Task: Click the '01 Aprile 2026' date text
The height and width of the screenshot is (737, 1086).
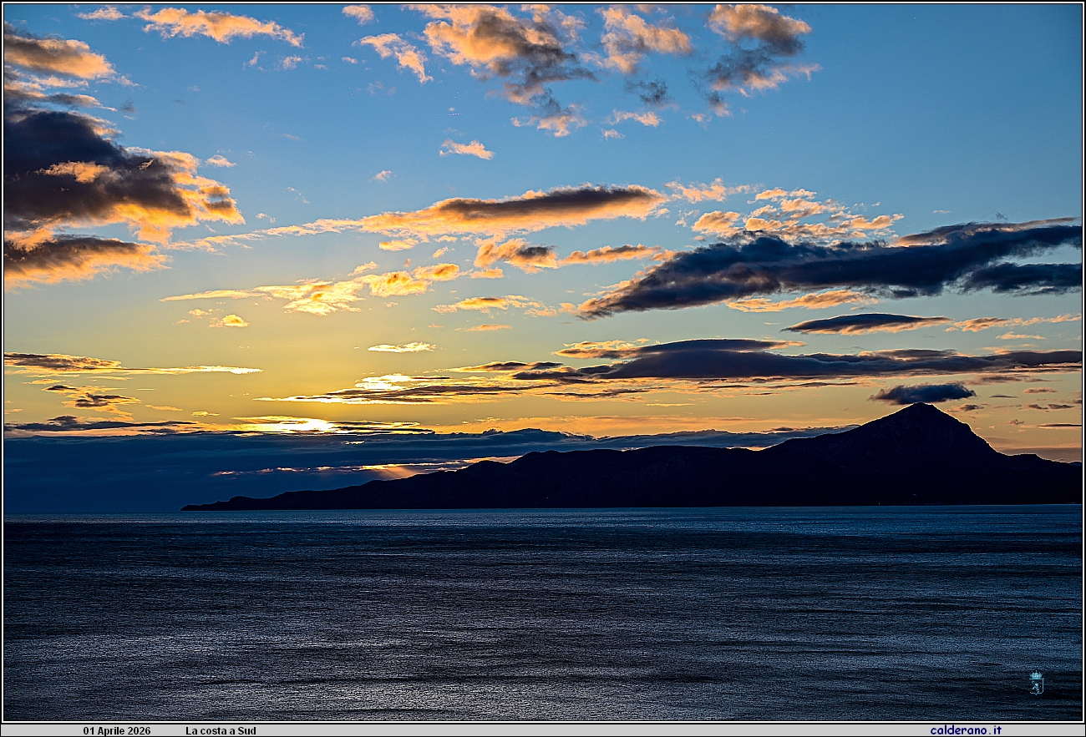Action: point(117,731)
